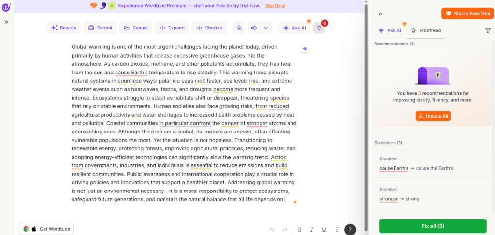
Task: Toggle bold formatting
Action: click(x=300, y=230)
